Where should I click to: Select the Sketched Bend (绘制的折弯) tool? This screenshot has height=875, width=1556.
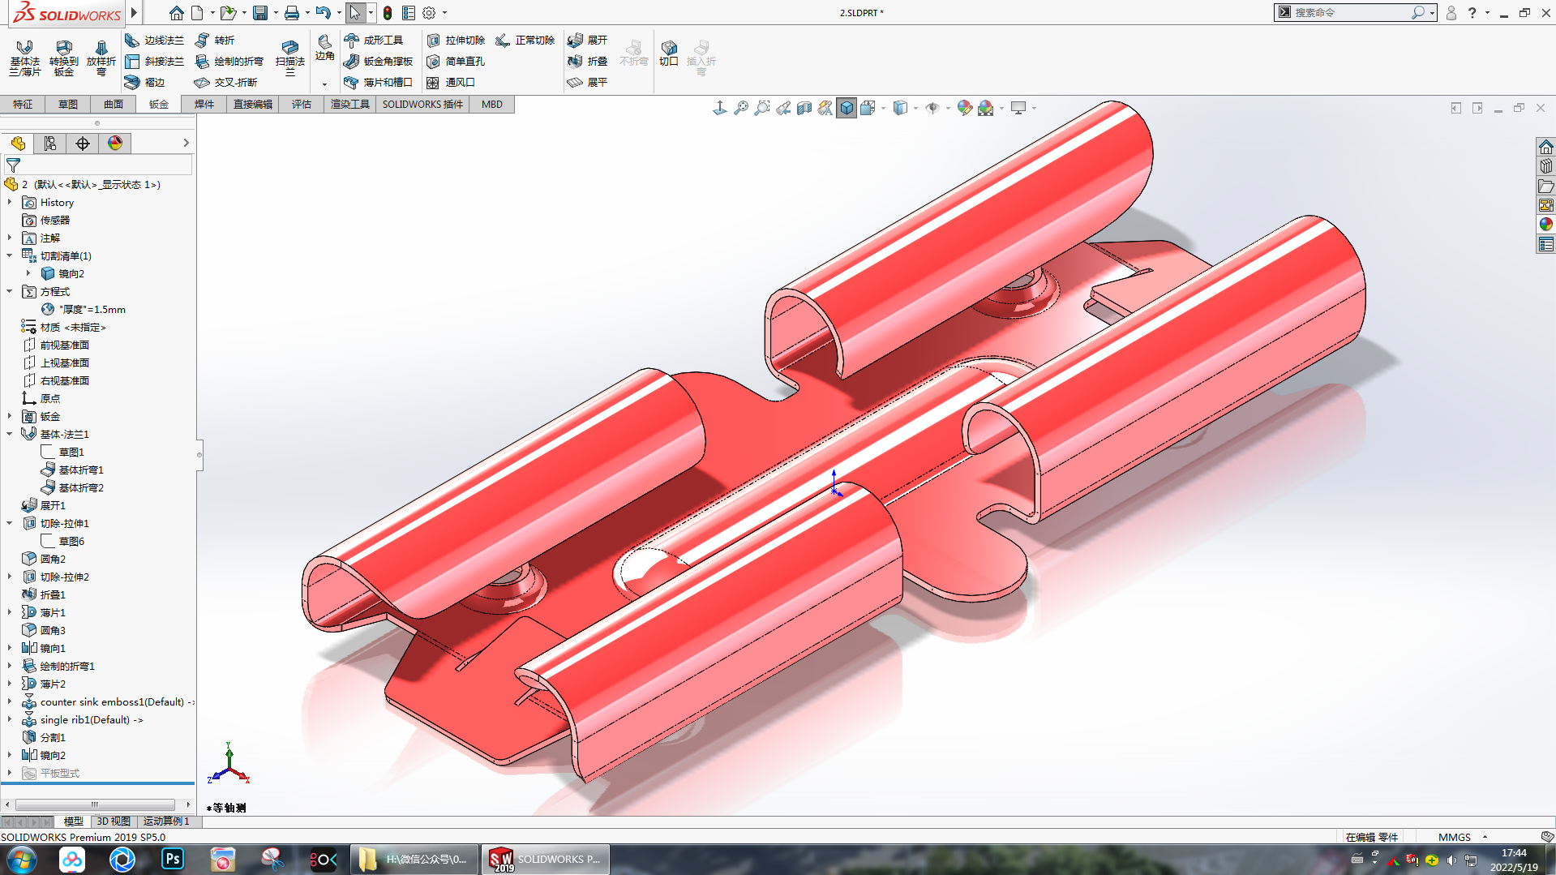tap(229, 61)
